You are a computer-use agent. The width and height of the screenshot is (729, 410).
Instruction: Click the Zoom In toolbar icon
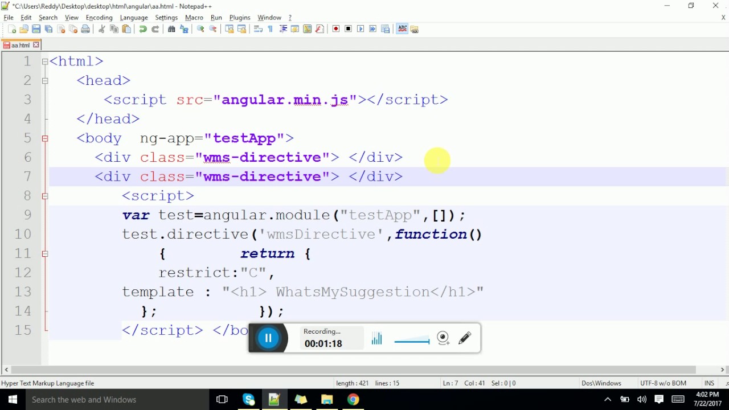point(200,29)
